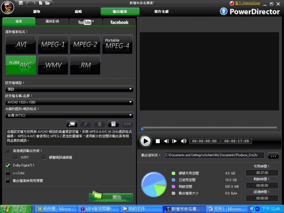
Task: Enable 輸出檔案時啟用預覽 checkbox
Action: tap(8, 180)
